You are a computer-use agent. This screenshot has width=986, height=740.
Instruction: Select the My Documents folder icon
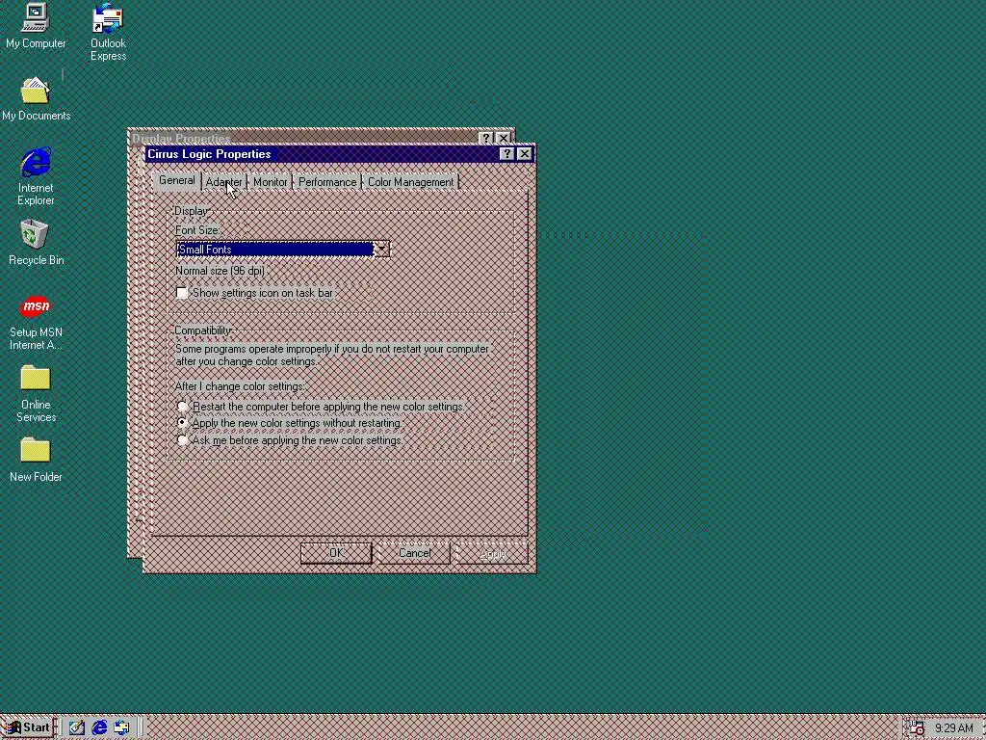pyautogui.click(x=36, y=99)
